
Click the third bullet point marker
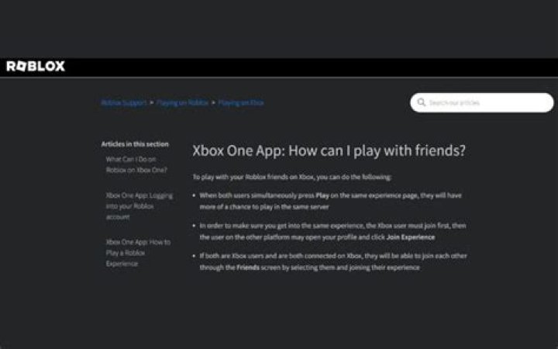(x=194, y=256)
